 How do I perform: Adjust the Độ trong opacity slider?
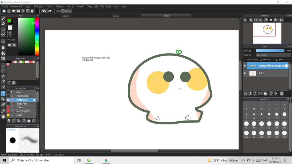pyautogui.click(x=270, y=51)
